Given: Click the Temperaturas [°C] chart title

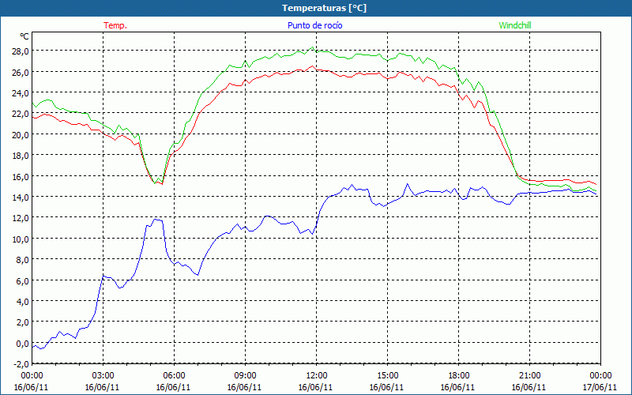Looking at the screenshot, I should (x=324, y=8).
